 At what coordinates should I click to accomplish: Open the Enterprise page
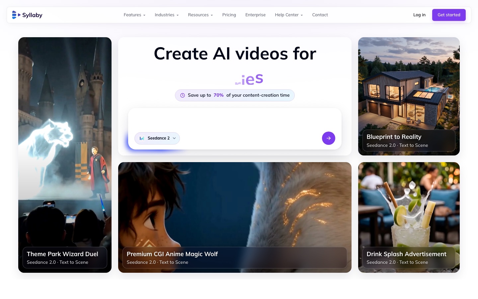(x=255, y=15)
